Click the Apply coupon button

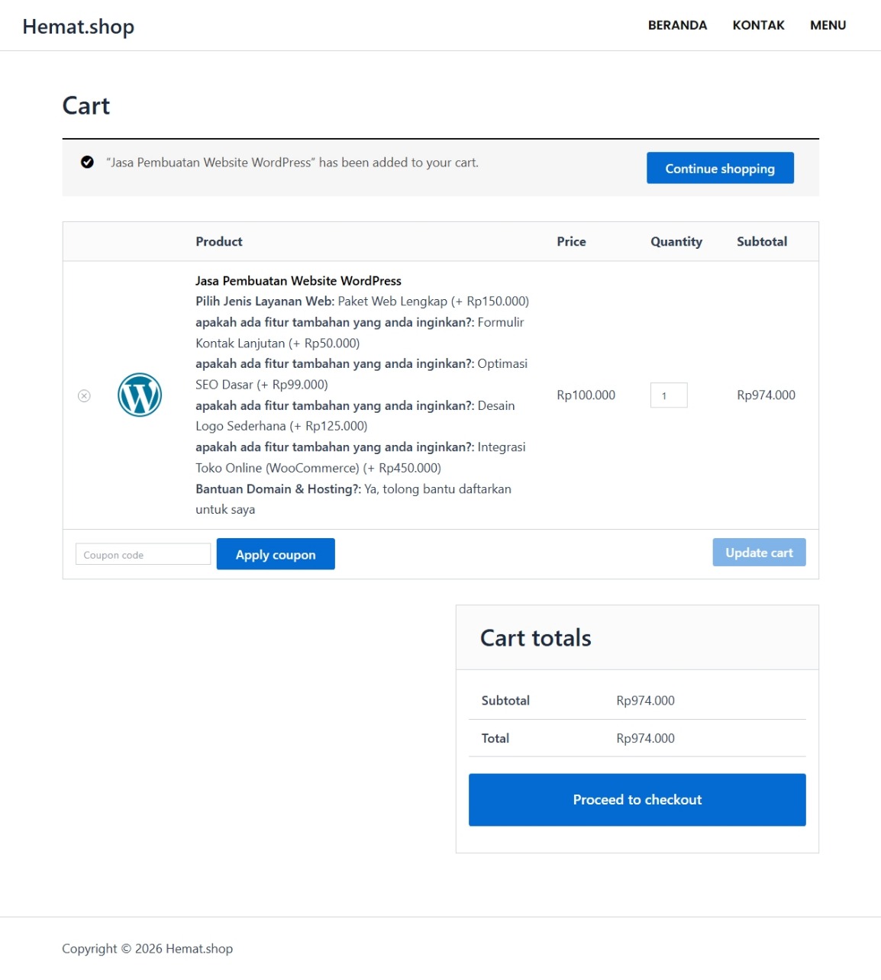276,554
